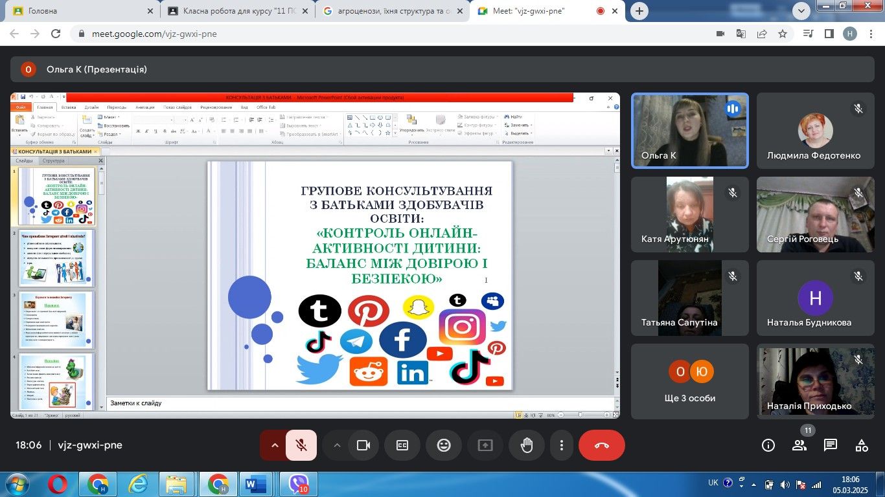Unmute the microphone
The image size is (885, 497).
pyautogui.click(x=301, y=445)
